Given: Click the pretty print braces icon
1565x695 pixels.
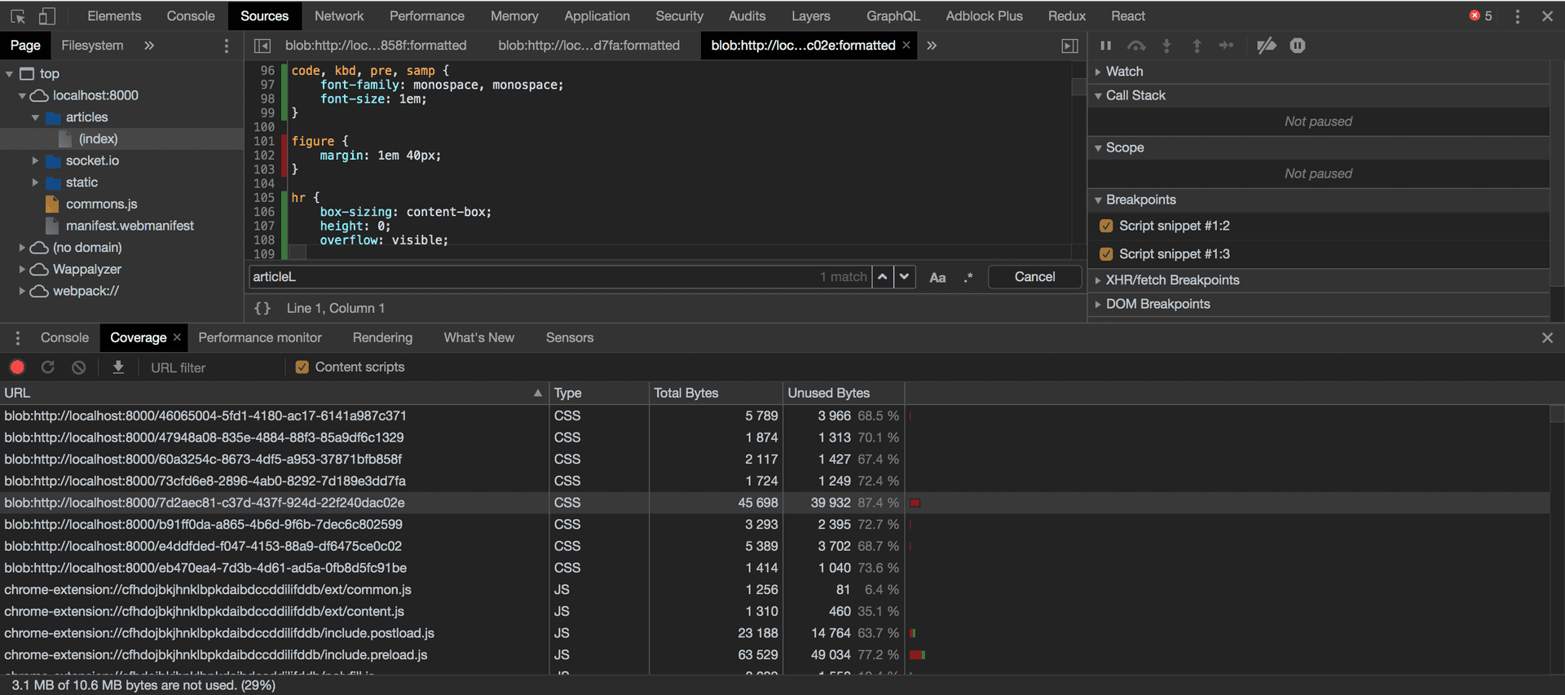Looking at the screenshot, I should [262, 308].
